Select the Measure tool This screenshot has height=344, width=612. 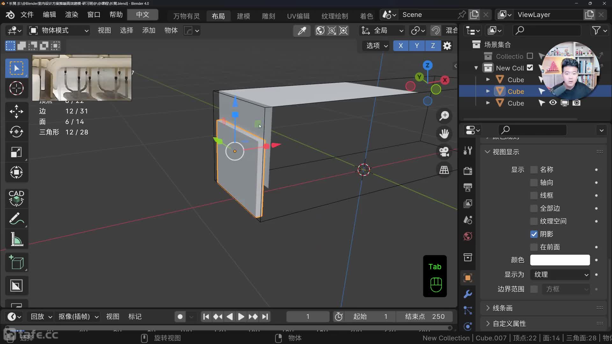pos(16,239)
